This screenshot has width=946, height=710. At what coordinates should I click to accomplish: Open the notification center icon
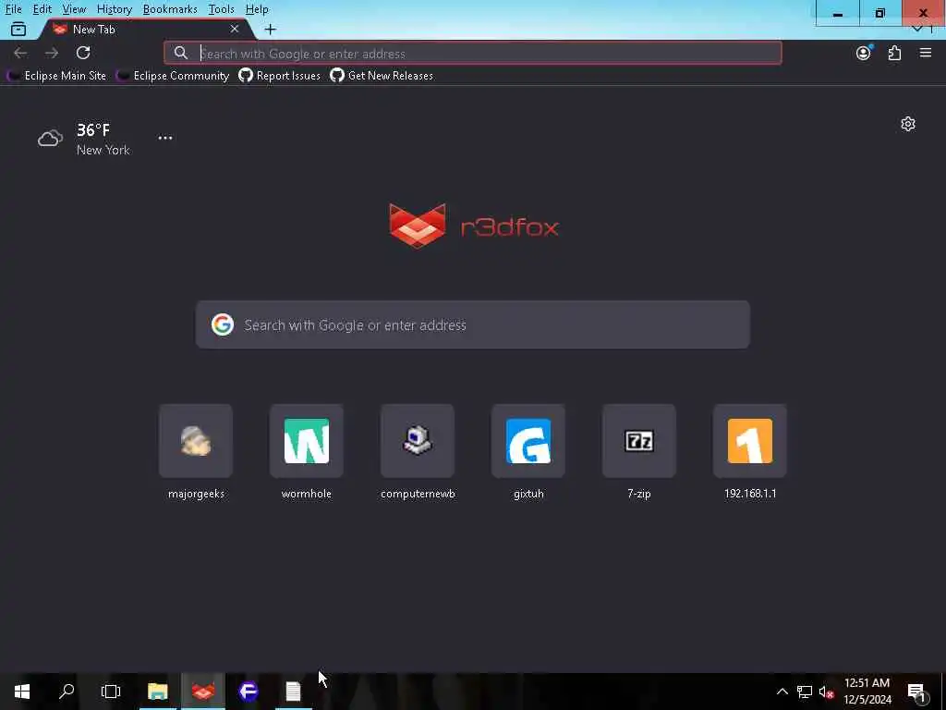click(916, 692)
